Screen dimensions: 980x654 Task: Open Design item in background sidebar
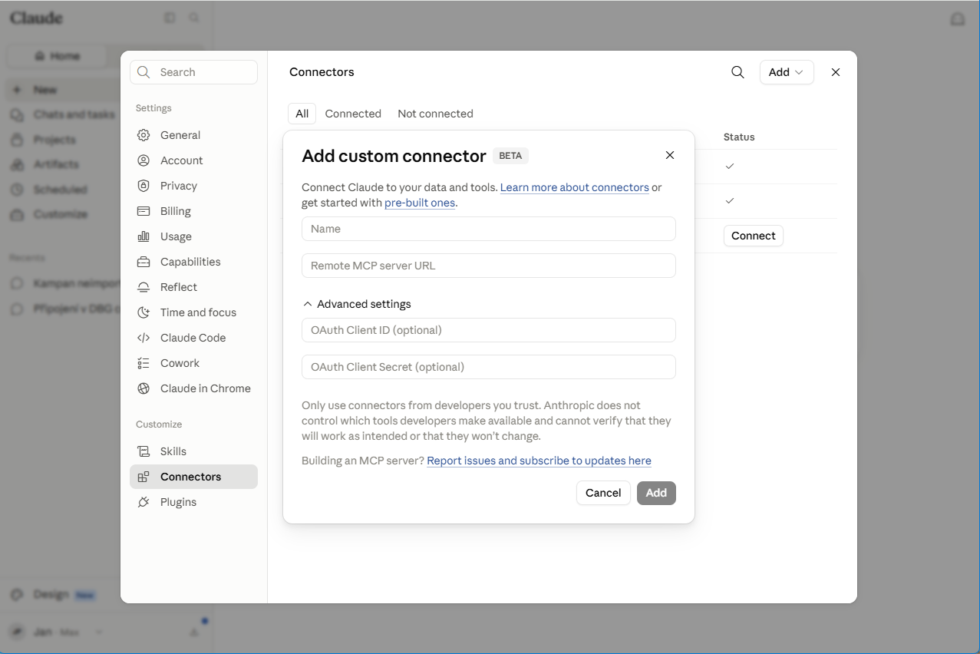52,594
